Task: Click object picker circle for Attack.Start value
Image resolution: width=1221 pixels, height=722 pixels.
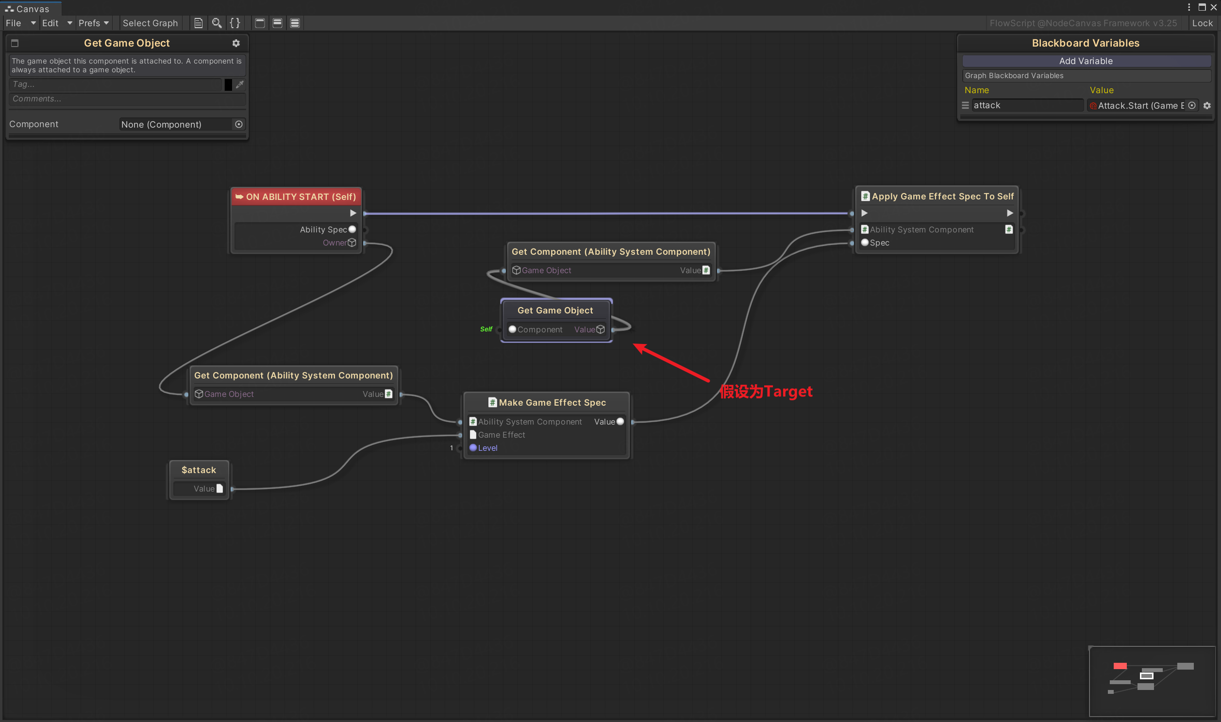Action: pos(1192,106)
